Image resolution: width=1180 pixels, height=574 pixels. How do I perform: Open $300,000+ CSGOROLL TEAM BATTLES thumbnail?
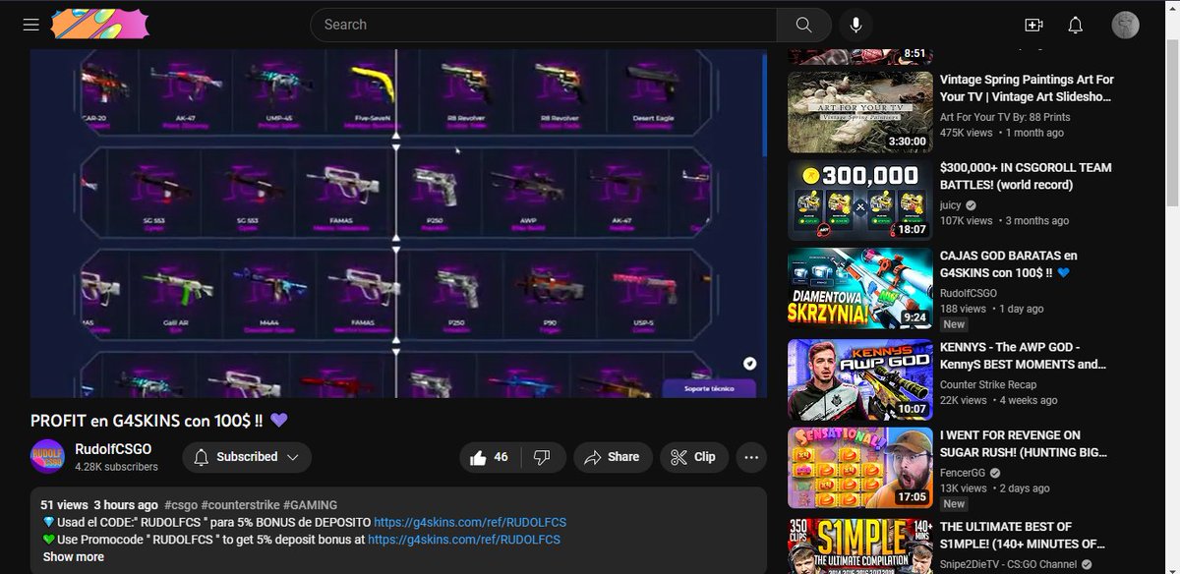[860, 201]
